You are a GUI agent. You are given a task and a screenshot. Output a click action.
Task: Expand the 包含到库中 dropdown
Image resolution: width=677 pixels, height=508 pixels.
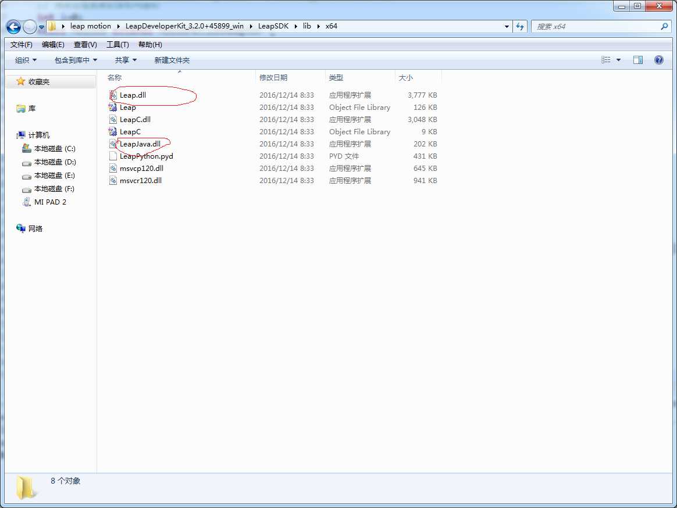pos(76,60)
